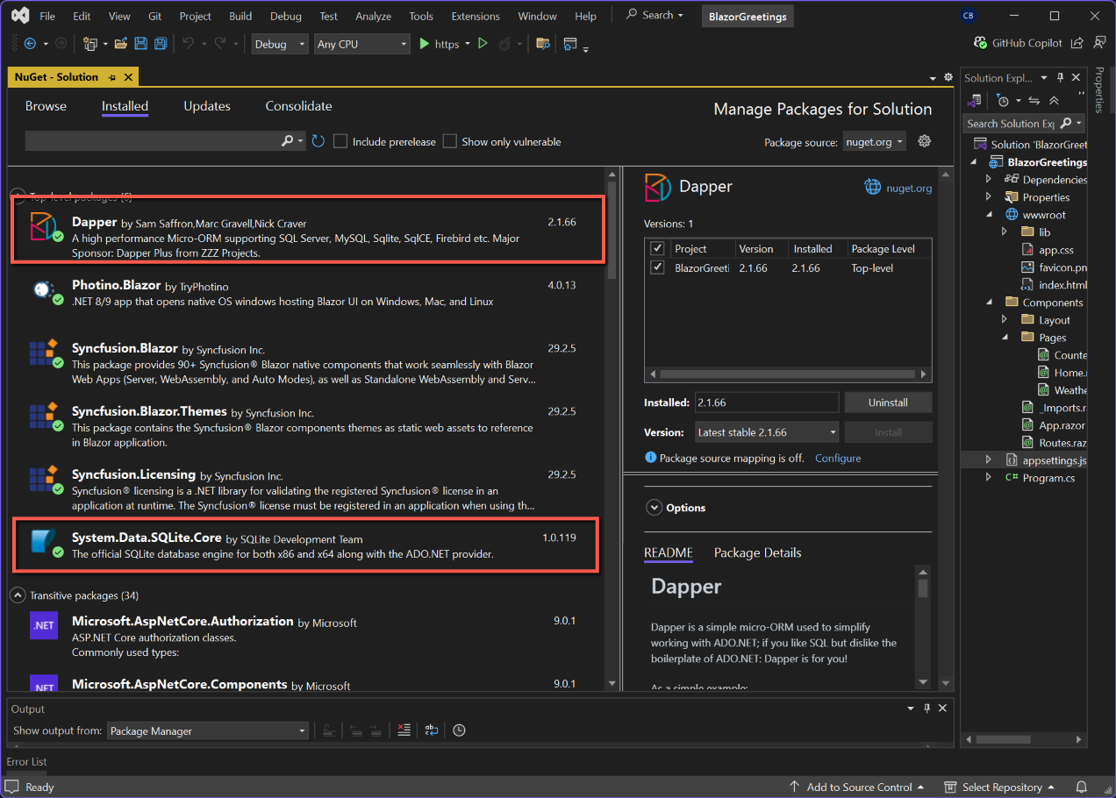Click the Configure package source mapping link
Screen dimensions: 1116x798
(x=838, y=458)
